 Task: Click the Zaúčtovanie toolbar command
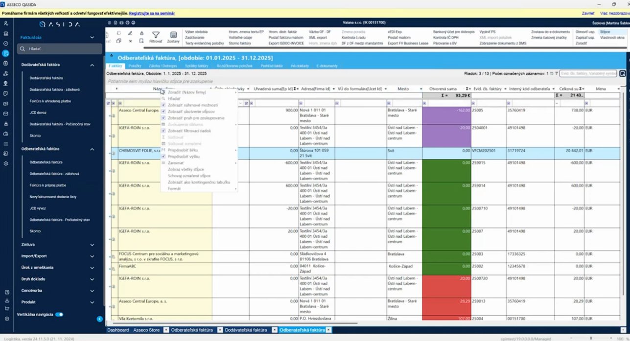195,37
